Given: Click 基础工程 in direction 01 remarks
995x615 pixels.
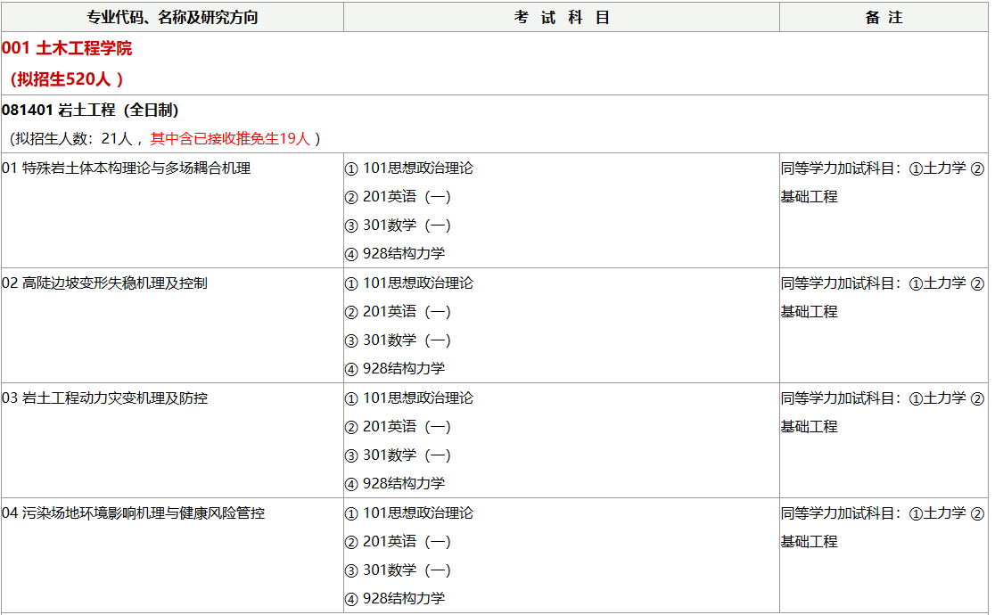Looking at the screenshot, I should [809, 196].
